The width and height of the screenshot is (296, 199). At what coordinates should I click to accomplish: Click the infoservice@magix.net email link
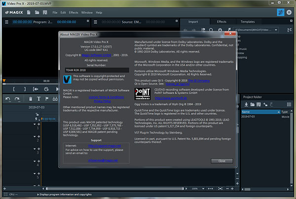(103, 161)
